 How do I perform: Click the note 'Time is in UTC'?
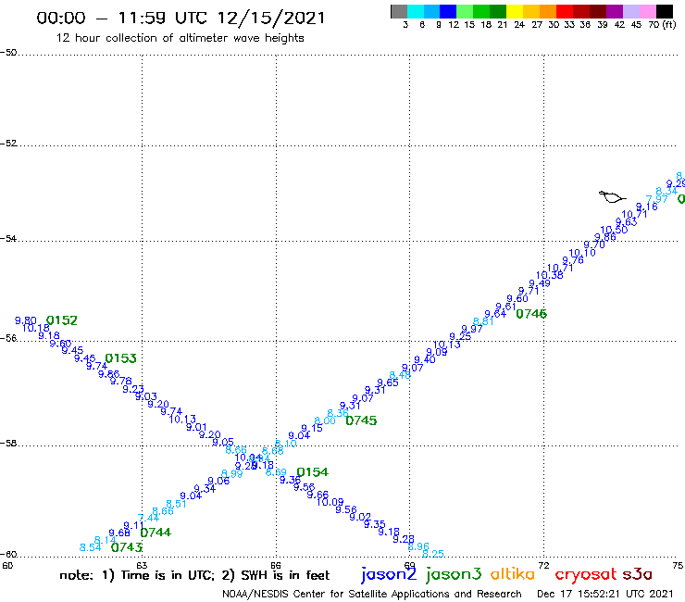point(166,575)
